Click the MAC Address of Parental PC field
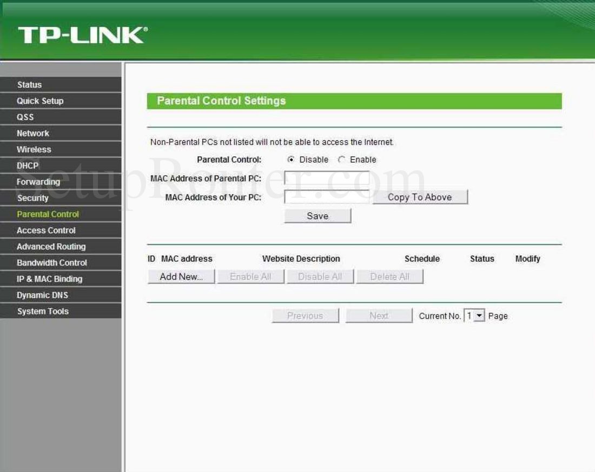 tap(327, 178)
